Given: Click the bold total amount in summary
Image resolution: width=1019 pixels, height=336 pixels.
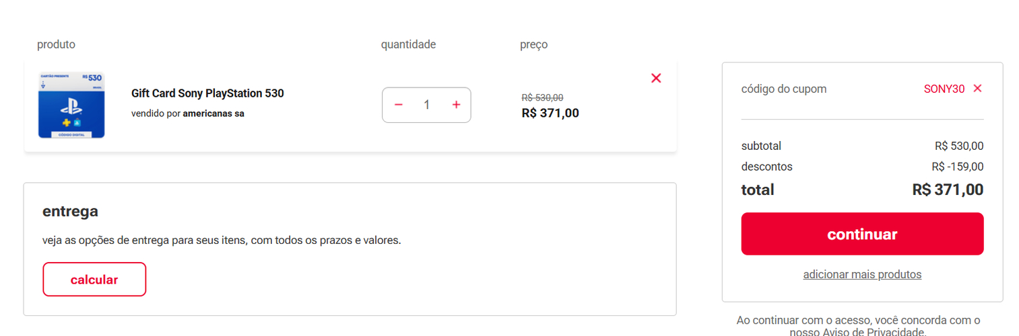Looking at the screenshot, I should coord(948,190).
